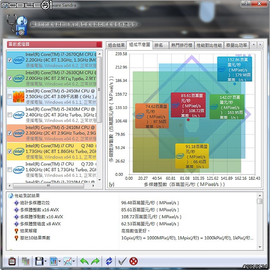Uncheck the i7-2630QM processor checkbox
The height and width of the screenshot is (270, 270).
(x=10, y=78)
